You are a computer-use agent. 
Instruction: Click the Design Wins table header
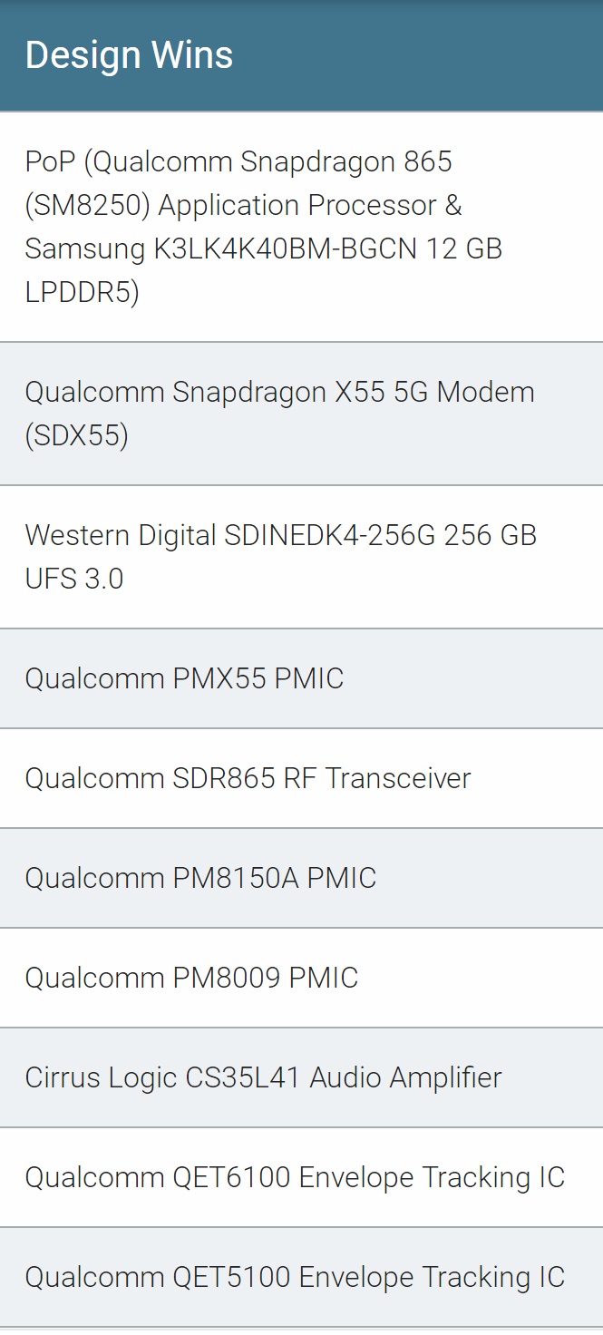point(129,55)
